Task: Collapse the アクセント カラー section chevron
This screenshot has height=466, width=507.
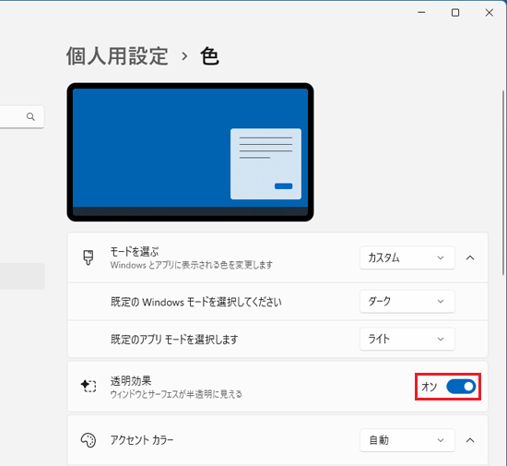Action: coord(470,440)
